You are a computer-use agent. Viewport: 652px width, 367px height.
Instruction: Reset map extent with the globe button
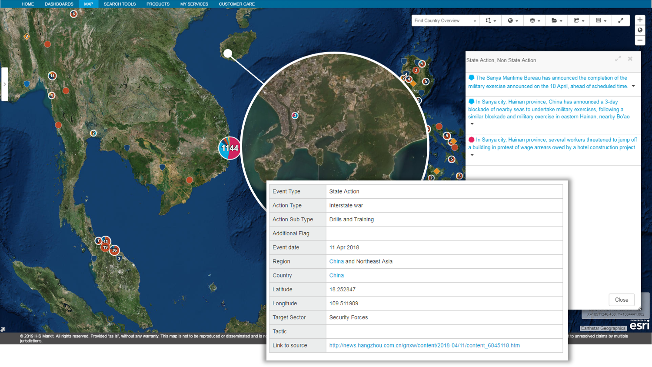640,30
